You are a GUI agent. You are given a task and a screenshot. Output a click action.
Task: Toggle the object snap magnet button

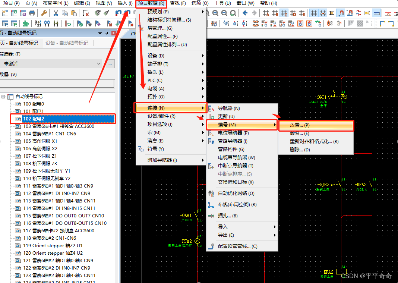point(341,13)
